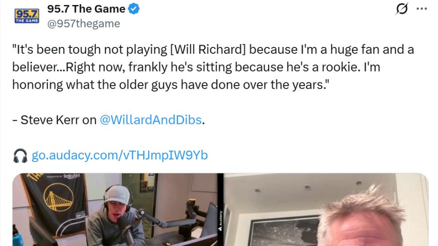Visit the @957thegame handle
Screen dimensions: 438x246
tap(83, 24)
